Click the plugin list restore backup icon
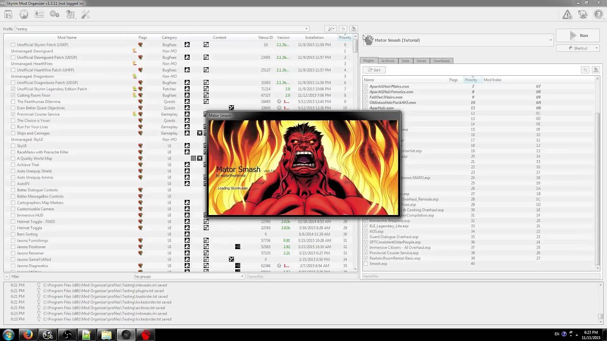607x341 pixels. pos(585,70)
